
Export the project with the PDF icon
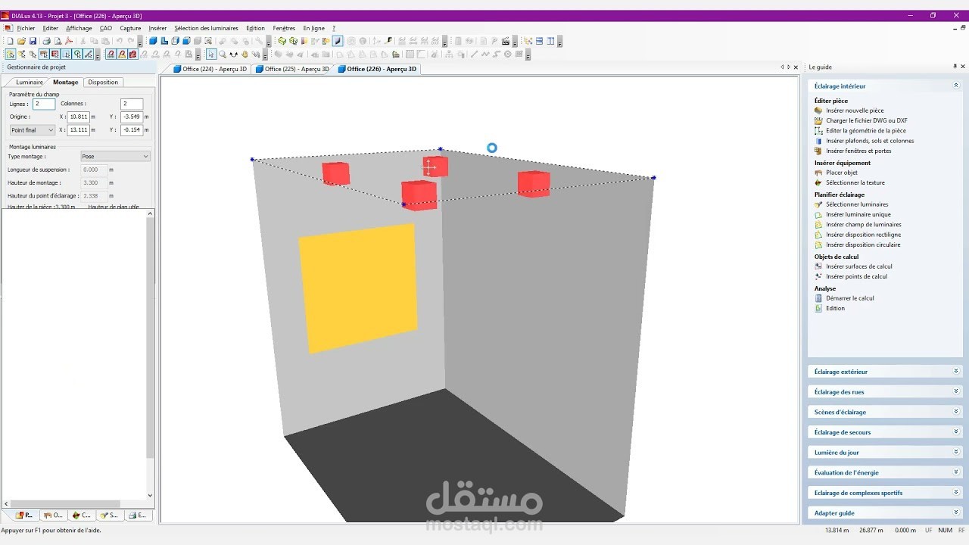coord(67,41)
